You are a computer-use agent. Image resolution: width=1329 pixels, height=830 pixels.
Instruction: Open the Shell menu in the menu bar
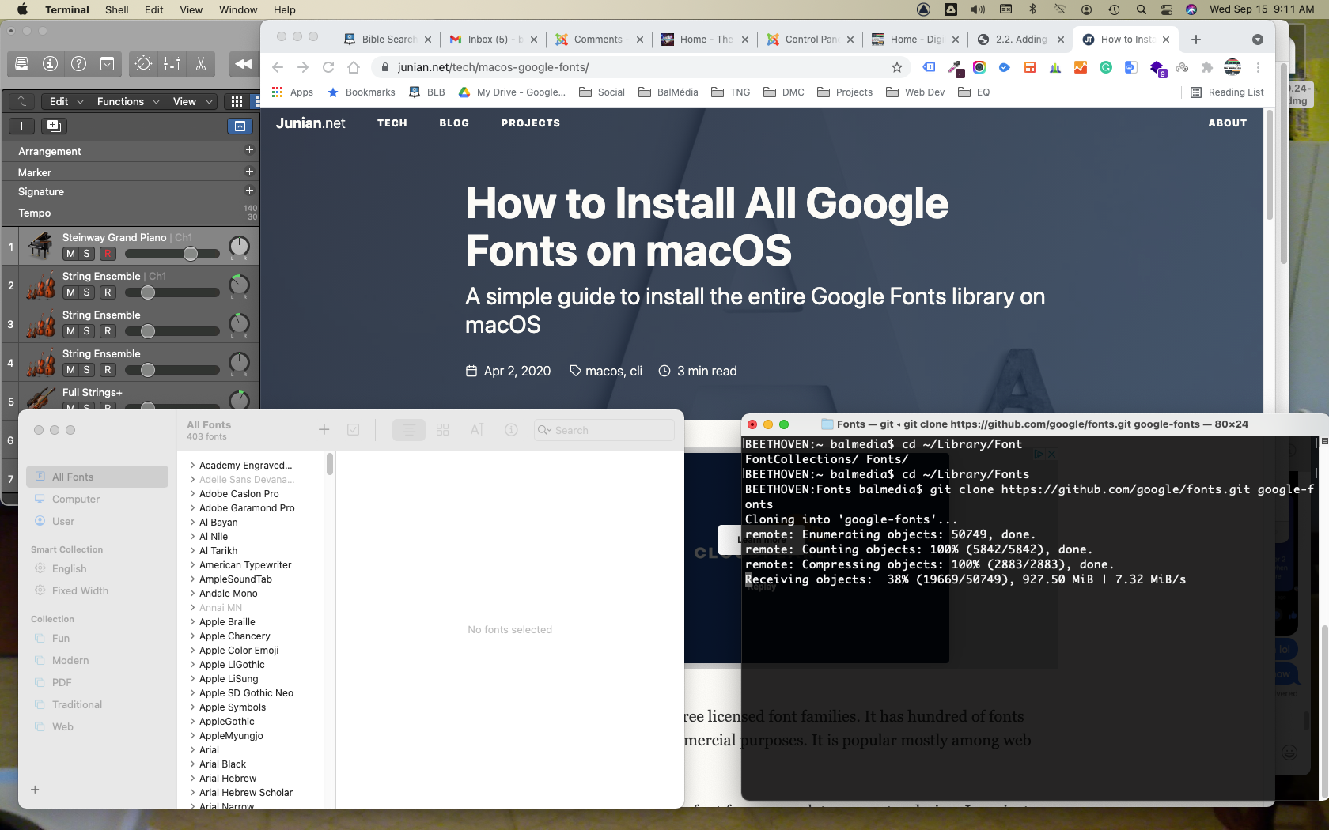click(x=117, y=9)
